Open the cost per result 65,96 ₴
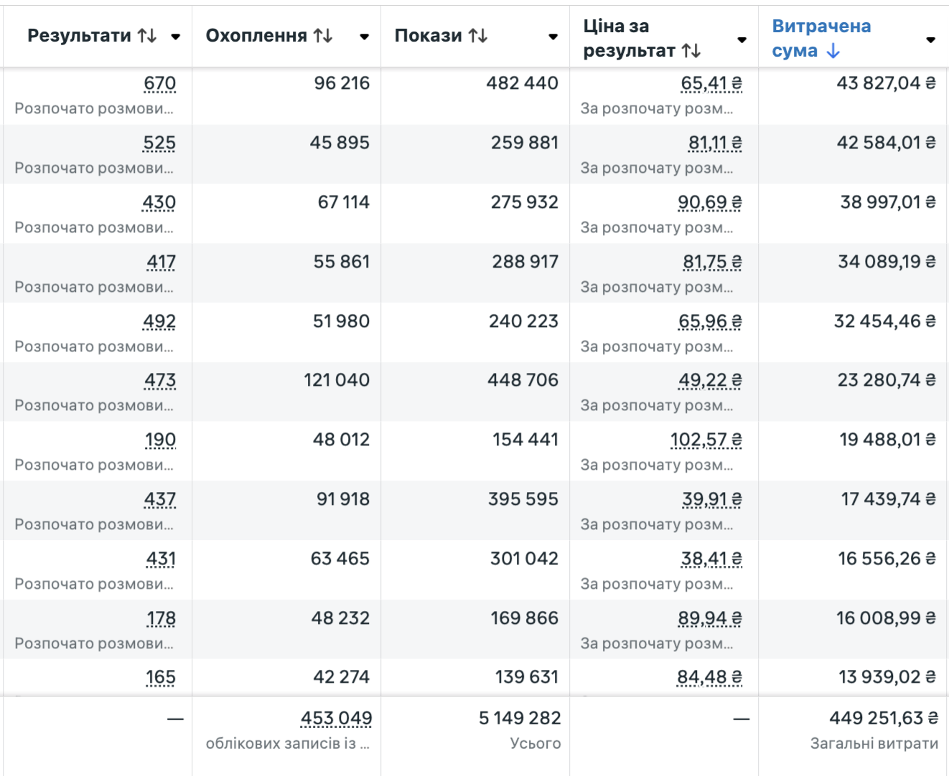The height and width of the screenshot is (776, 949). click(711, 322)
